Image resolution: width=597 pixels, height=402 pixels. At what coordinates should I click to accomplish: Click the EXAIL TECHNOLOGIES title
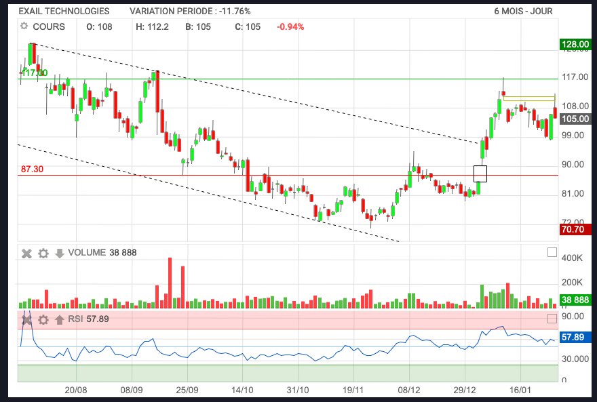tap(64, 11)
